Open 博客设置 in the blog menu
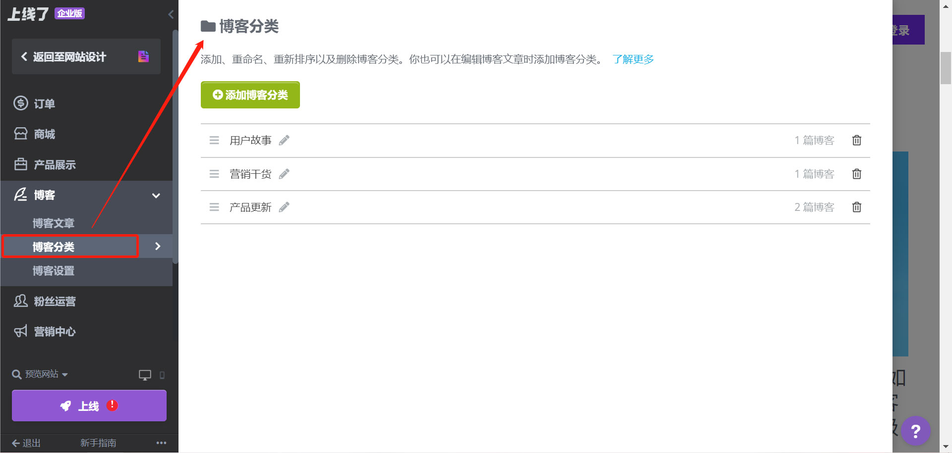Screen dimensions: 952x453 [x=53, y=271]
